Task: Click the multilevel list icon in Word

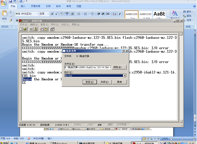Action: pyautogui.click(x=92, y=14)
